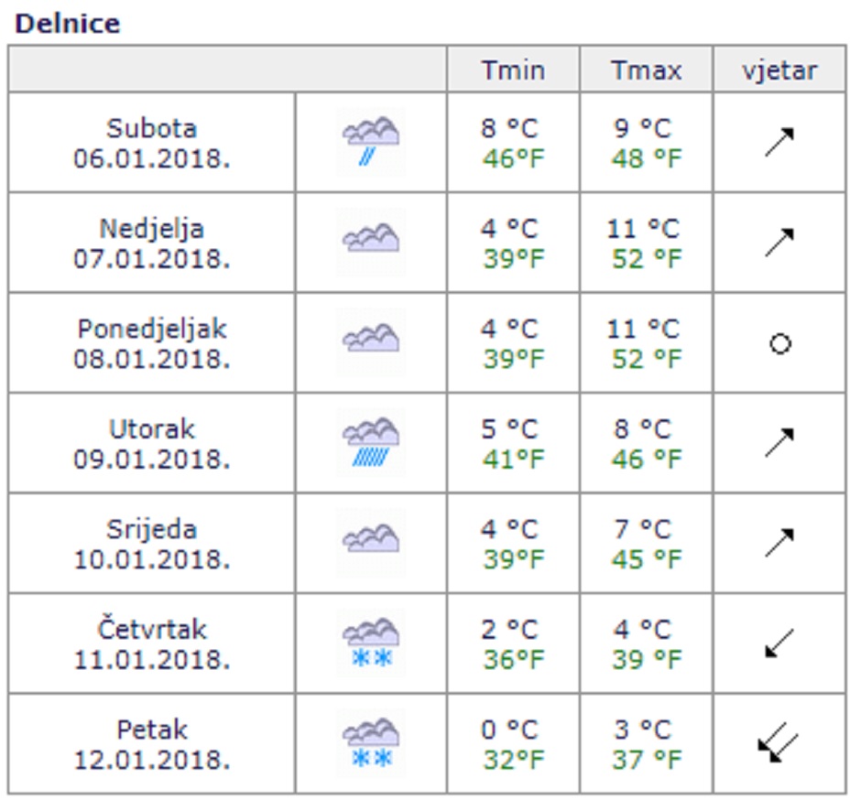Click the vjetar column header
861x811 pixels.
click(779, 70)
